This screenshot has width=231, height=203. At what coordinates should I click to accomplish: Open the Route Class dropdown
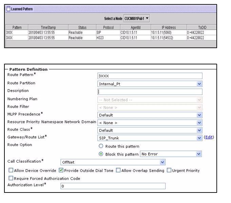(x=150, y=130)
